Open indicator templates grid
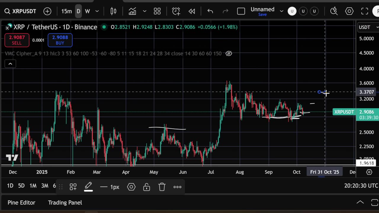Screen dimensions: 379x213 (157, 11)
